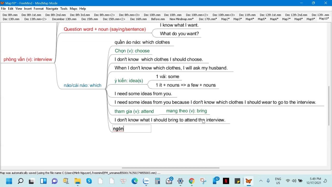Select the 'Question word + noun' node
The height and width of the screenshot is (187, 332).
coord(105,29)
